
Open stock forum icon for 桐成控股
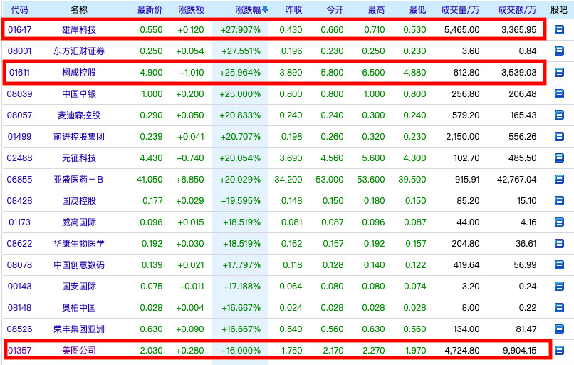559,72
